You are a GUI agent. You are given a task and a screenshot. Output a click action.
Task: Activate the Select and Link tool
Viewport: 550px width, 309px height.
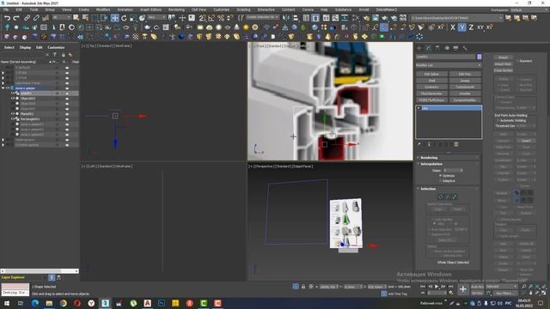tap(27, 18)
